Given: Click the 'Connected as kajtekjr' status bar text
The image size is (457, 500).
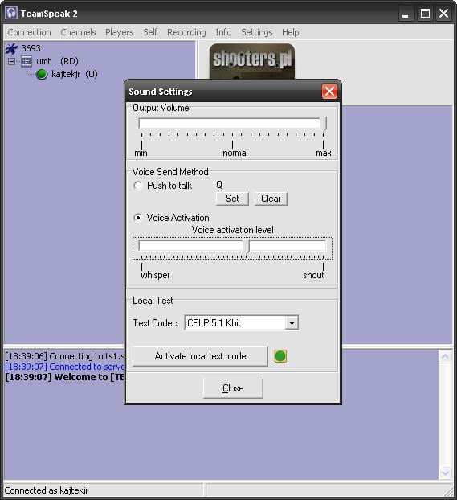Looking at the screenshot, I should tap(47, 490).
